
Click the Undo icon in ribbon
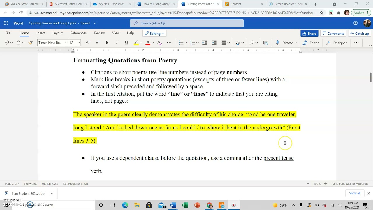pyautogui.click(x=7, y=43)
